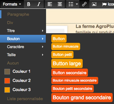This screenshot has height=104, width=114.
Task: Expand bullet list options arrow
Action: pyautogui.click(x=77, y=4)
